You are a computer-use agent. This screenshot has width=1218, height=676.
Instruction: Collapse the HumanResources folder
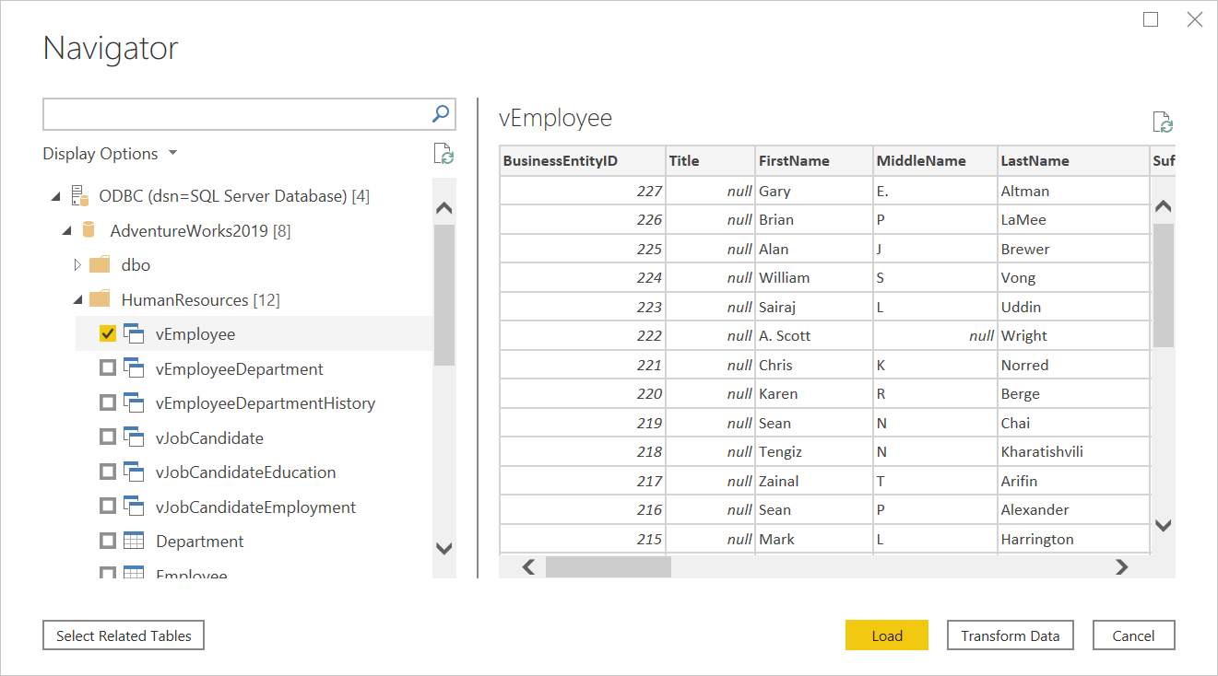[x=77, y=300]
